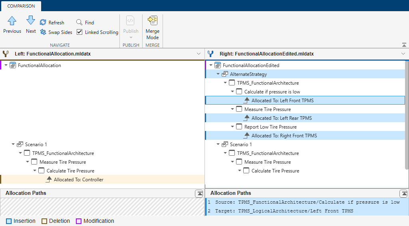This screenshot has height=226, width=409.
Task: Select Allocated To: Right Front TPMS row
Action: [305, 135]
